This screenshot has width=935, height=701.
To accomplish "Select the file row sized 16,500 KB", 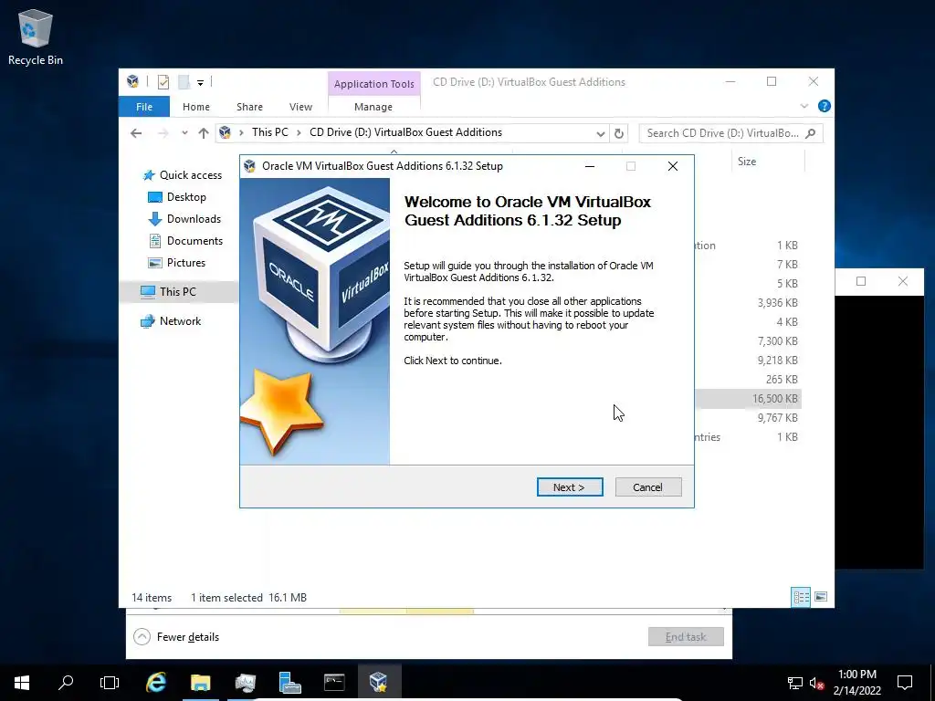I will [748, 399].
